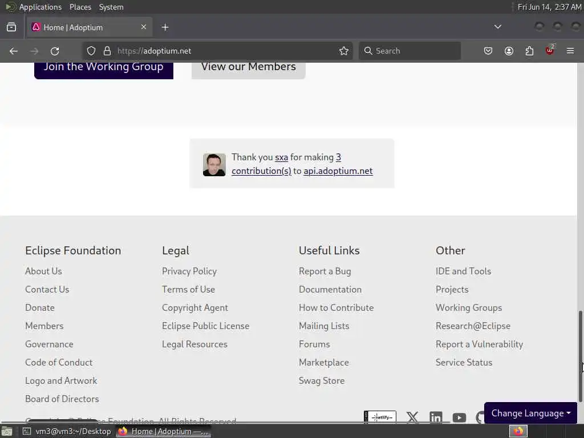
Task: Open About Us footer link
Action: [43, 271]
